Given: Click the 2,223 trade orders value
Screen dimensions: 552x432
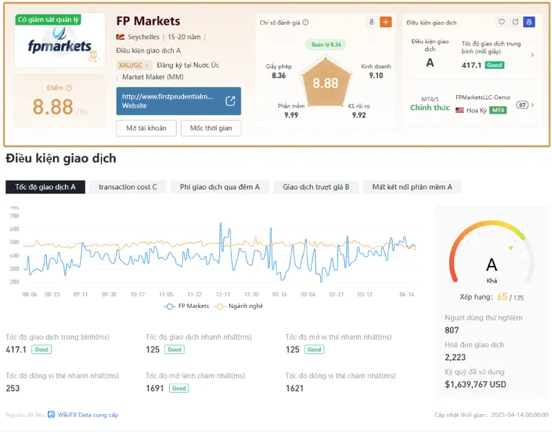Looking at the screenshot, I should 455,358.
